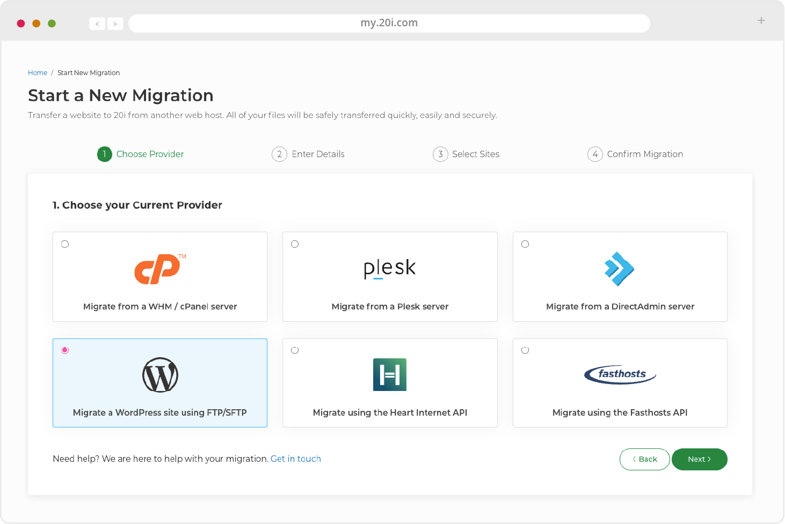The width and height of the screenshot is (785, 524).
Task: Select the Heart Internet API radio button
Action: [x=295, y=350]
